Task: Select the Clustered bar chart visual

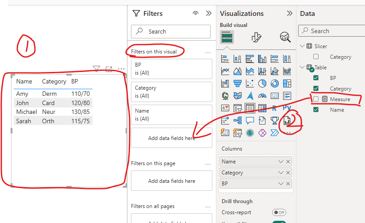Action: tap(250, 59)
